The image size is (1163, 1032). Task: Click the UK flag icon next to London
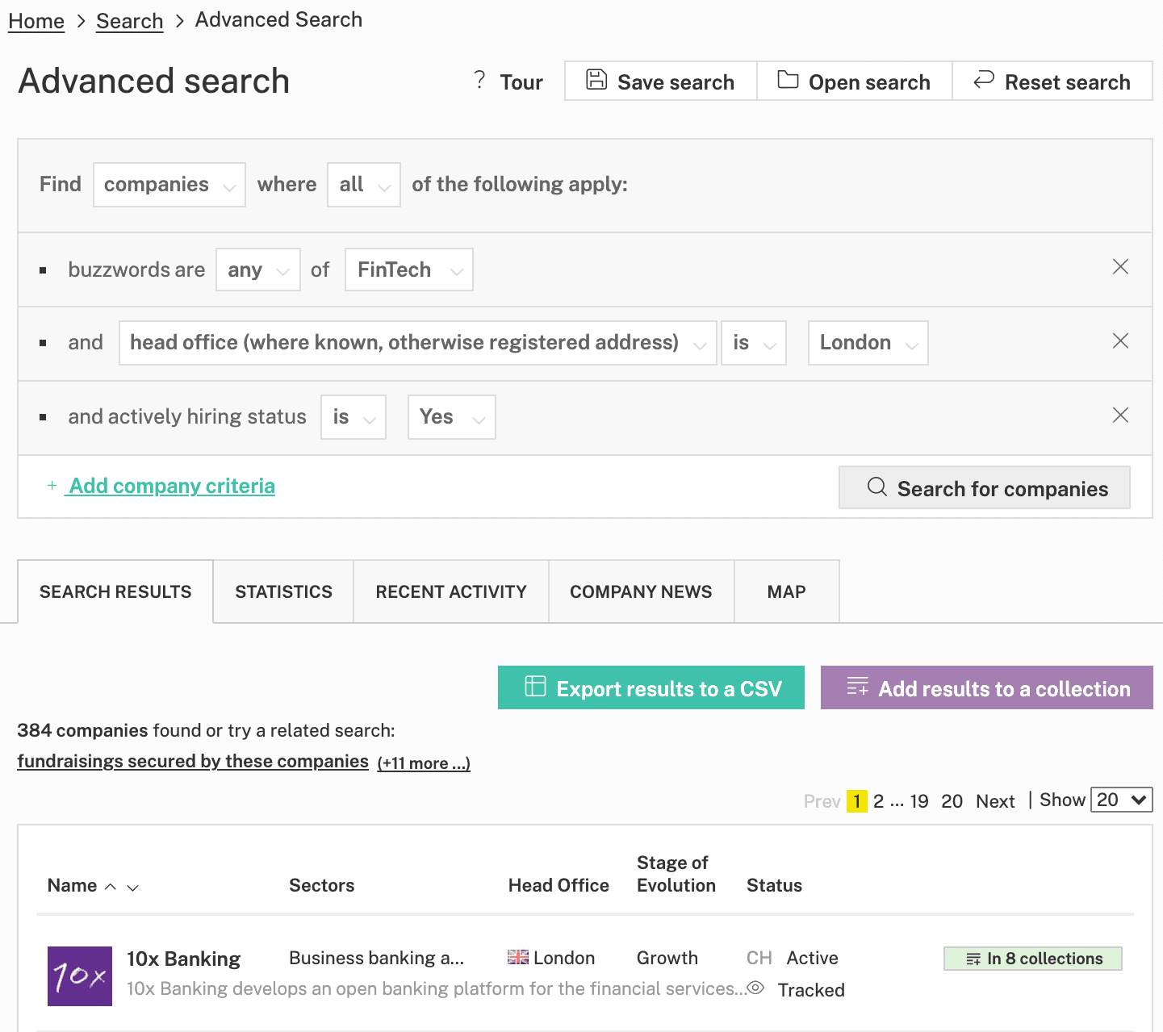coord(518,958)
